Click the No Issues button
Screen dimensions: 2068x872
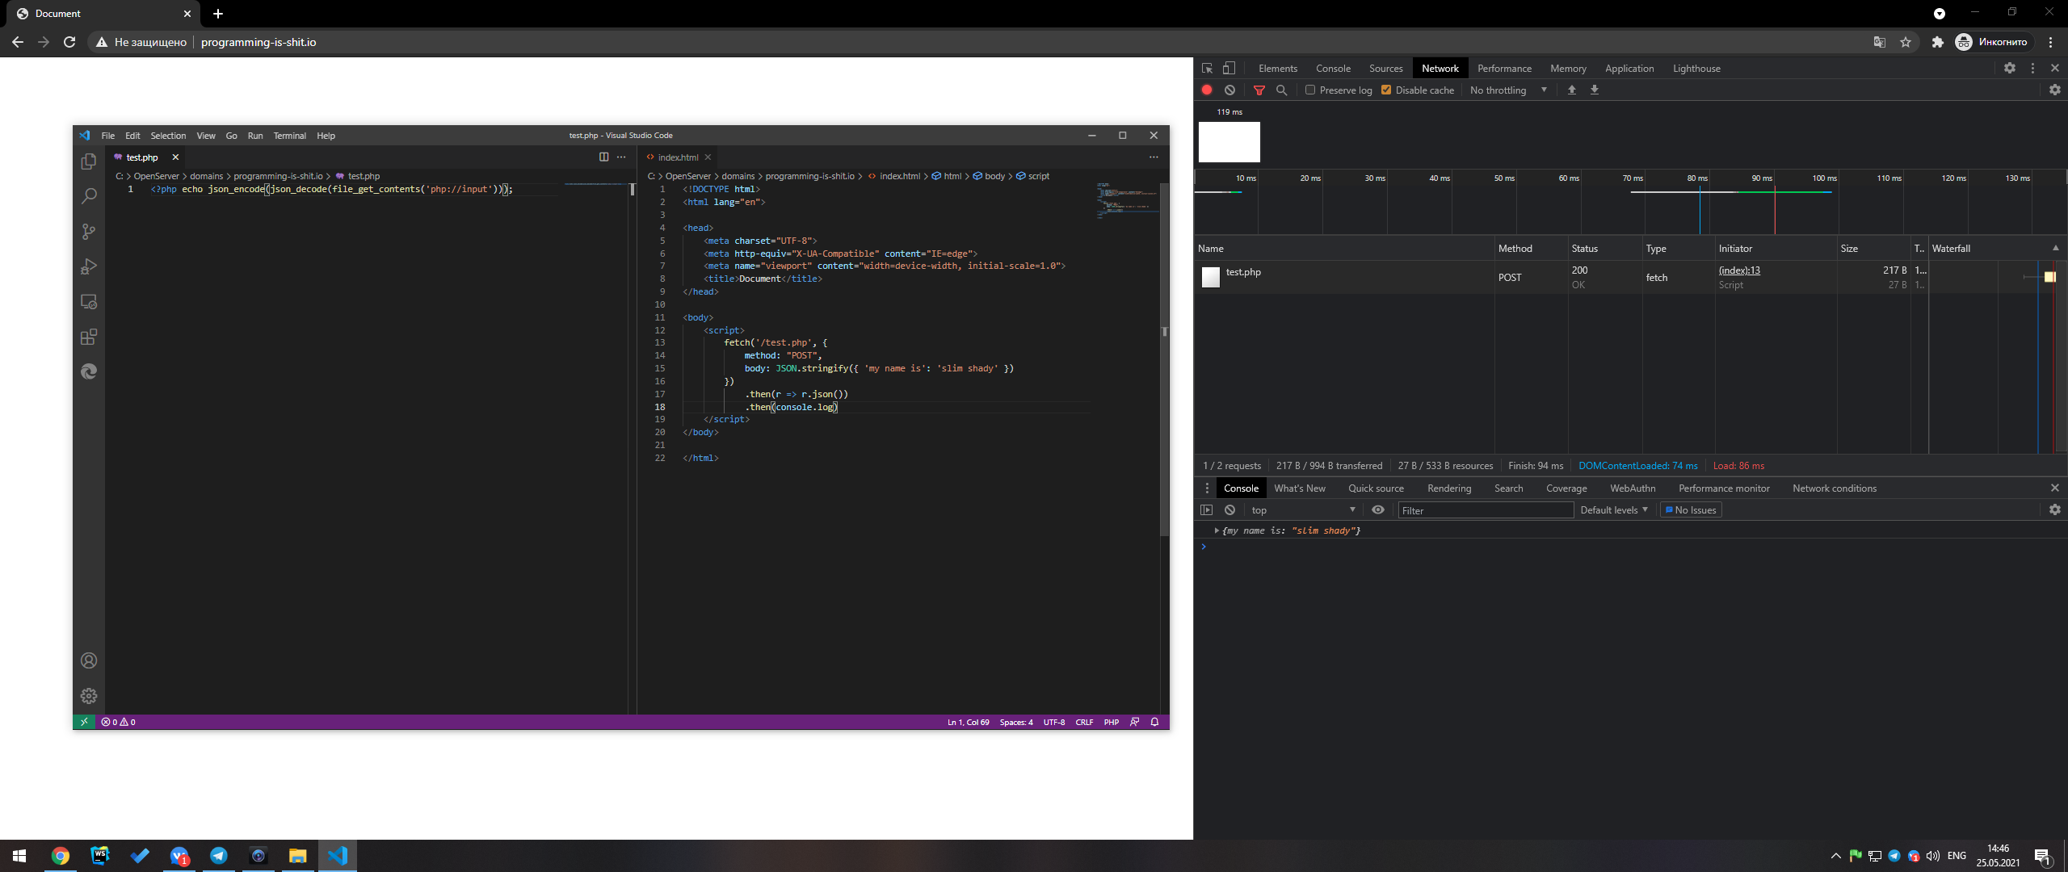tap(1690, 510)
